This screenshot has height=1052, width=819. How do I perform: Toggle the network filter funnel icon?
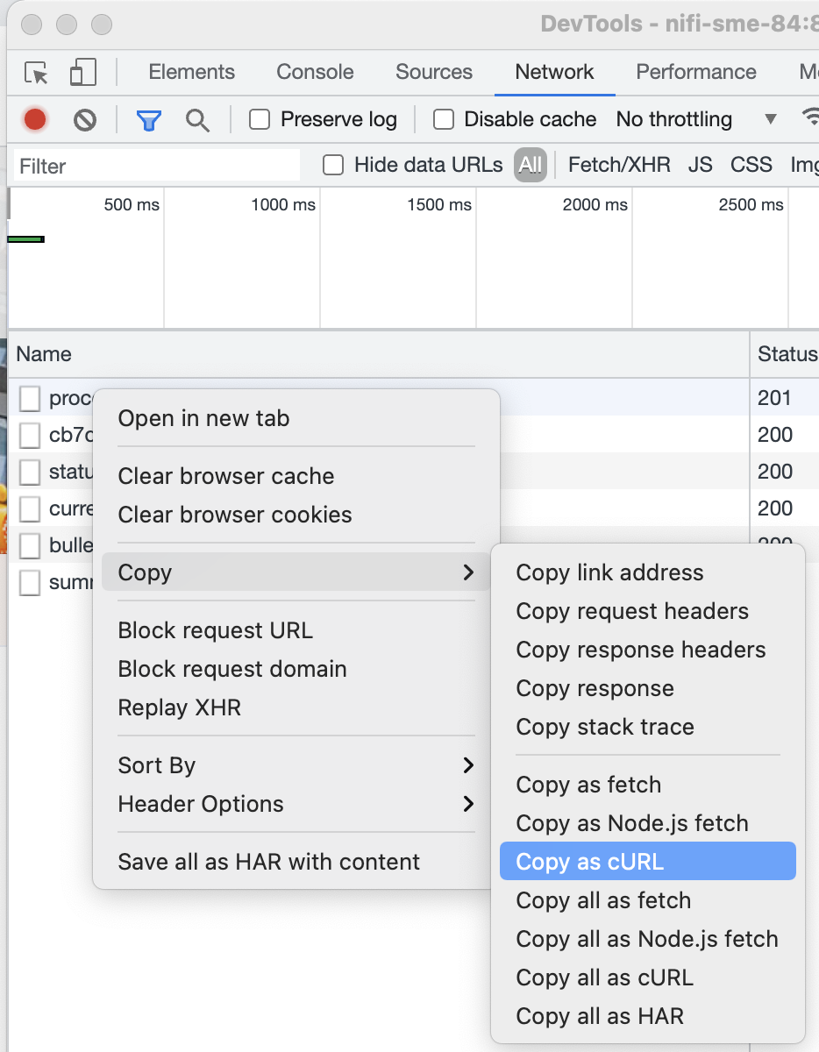tap(148, 119)
